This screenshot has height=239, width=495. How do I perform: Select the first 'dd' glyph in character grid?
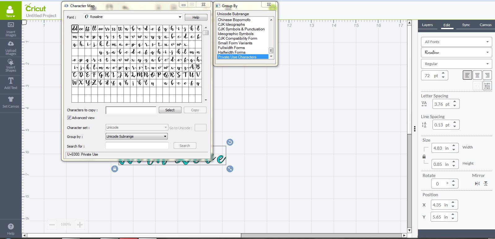tap(75, 29)
